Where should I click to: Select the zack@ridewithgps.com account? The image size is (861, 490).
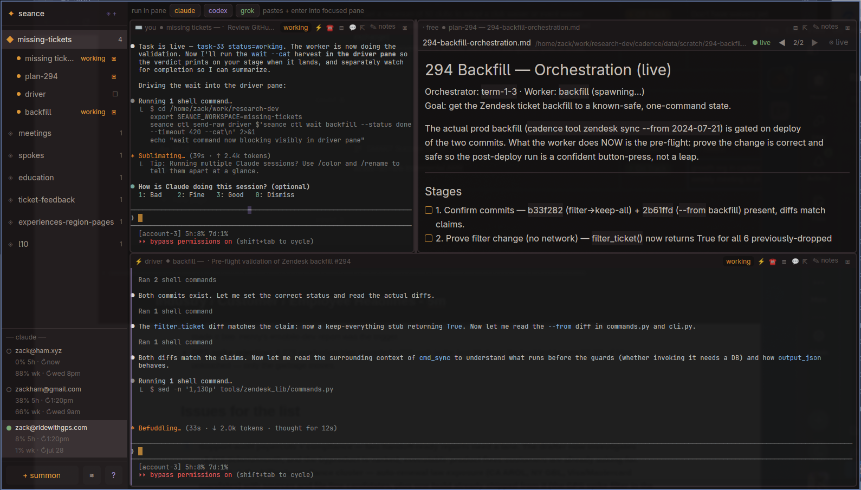click(x=64, y=439)
